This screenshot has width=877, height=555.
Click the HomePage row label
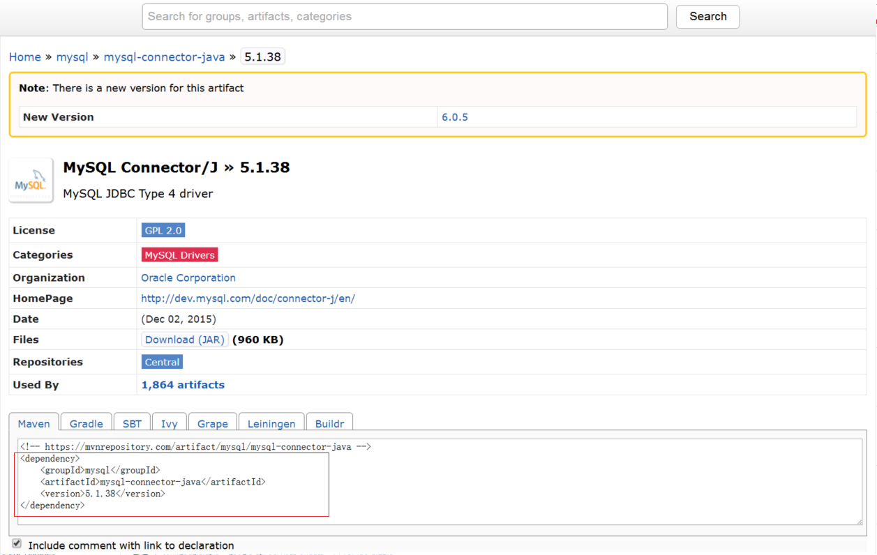coord(43,298)
